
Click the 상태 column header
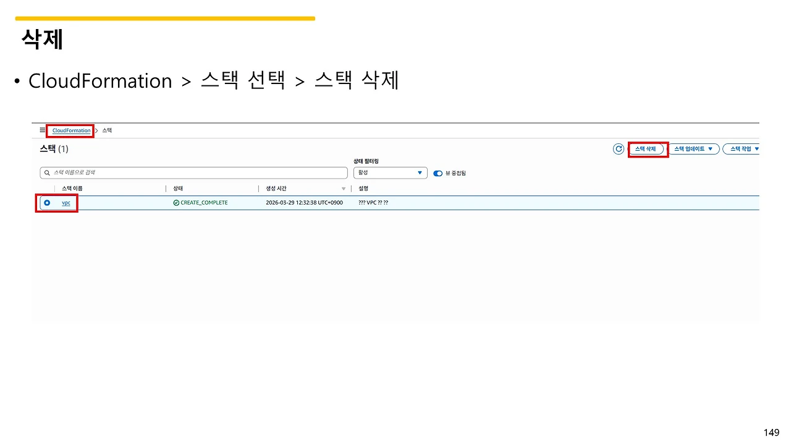click(x=177, y=188)
